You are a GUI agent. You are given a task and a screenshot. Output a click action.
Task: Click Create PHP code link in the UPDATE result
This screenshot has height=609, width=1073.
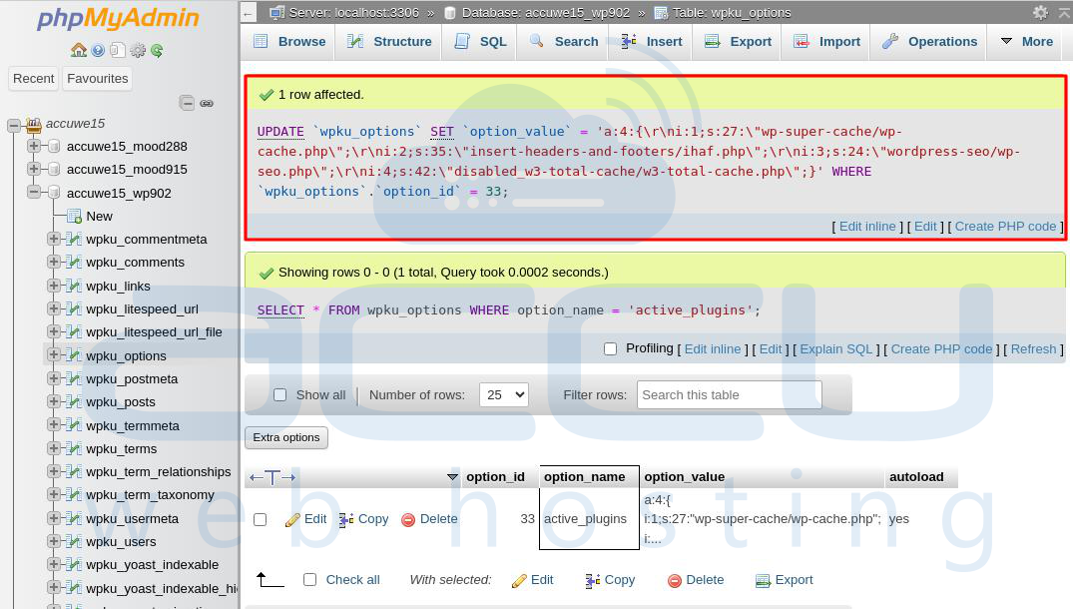click(1005, 227)
